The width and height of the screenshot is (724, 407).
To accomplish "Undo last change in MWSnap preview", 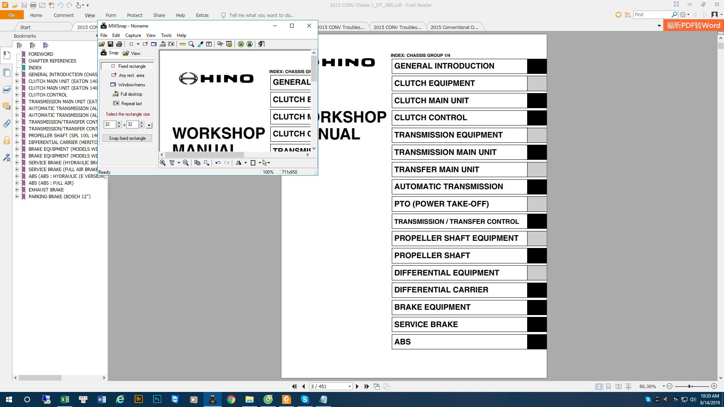I will (218, 163).
